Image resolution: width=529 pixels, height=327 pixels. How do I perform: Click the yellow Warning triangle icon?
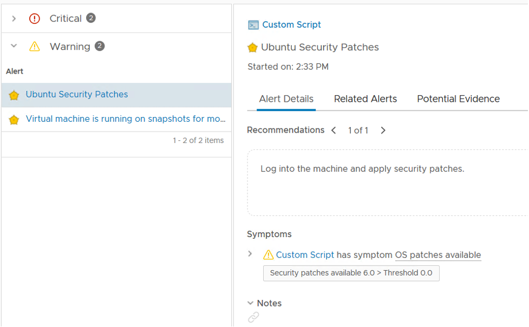coord(35,47)
